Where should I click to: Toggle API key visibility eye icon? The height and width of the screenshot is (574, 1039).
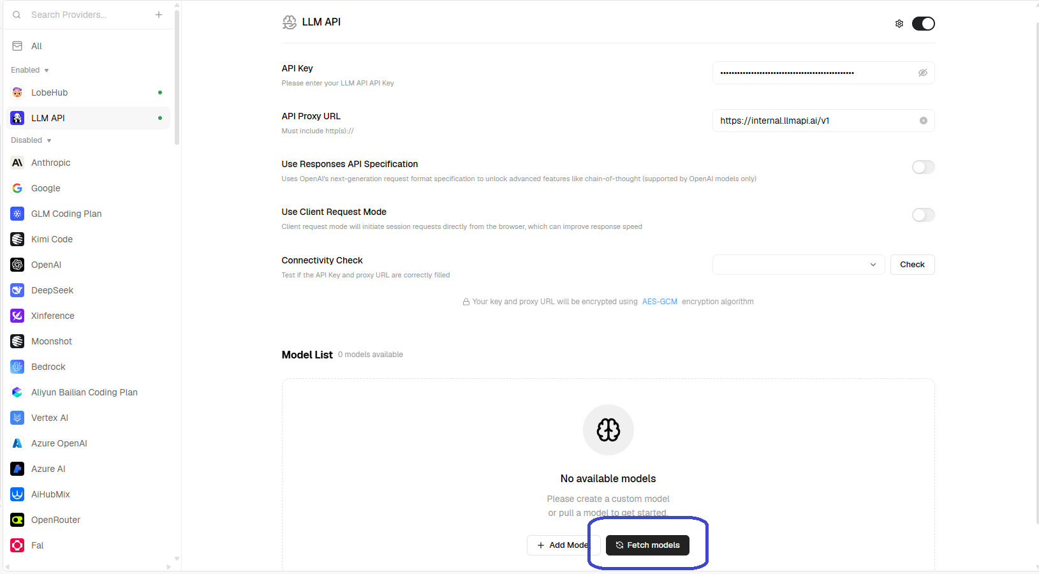pyautogui.click(x=922, y=73)
